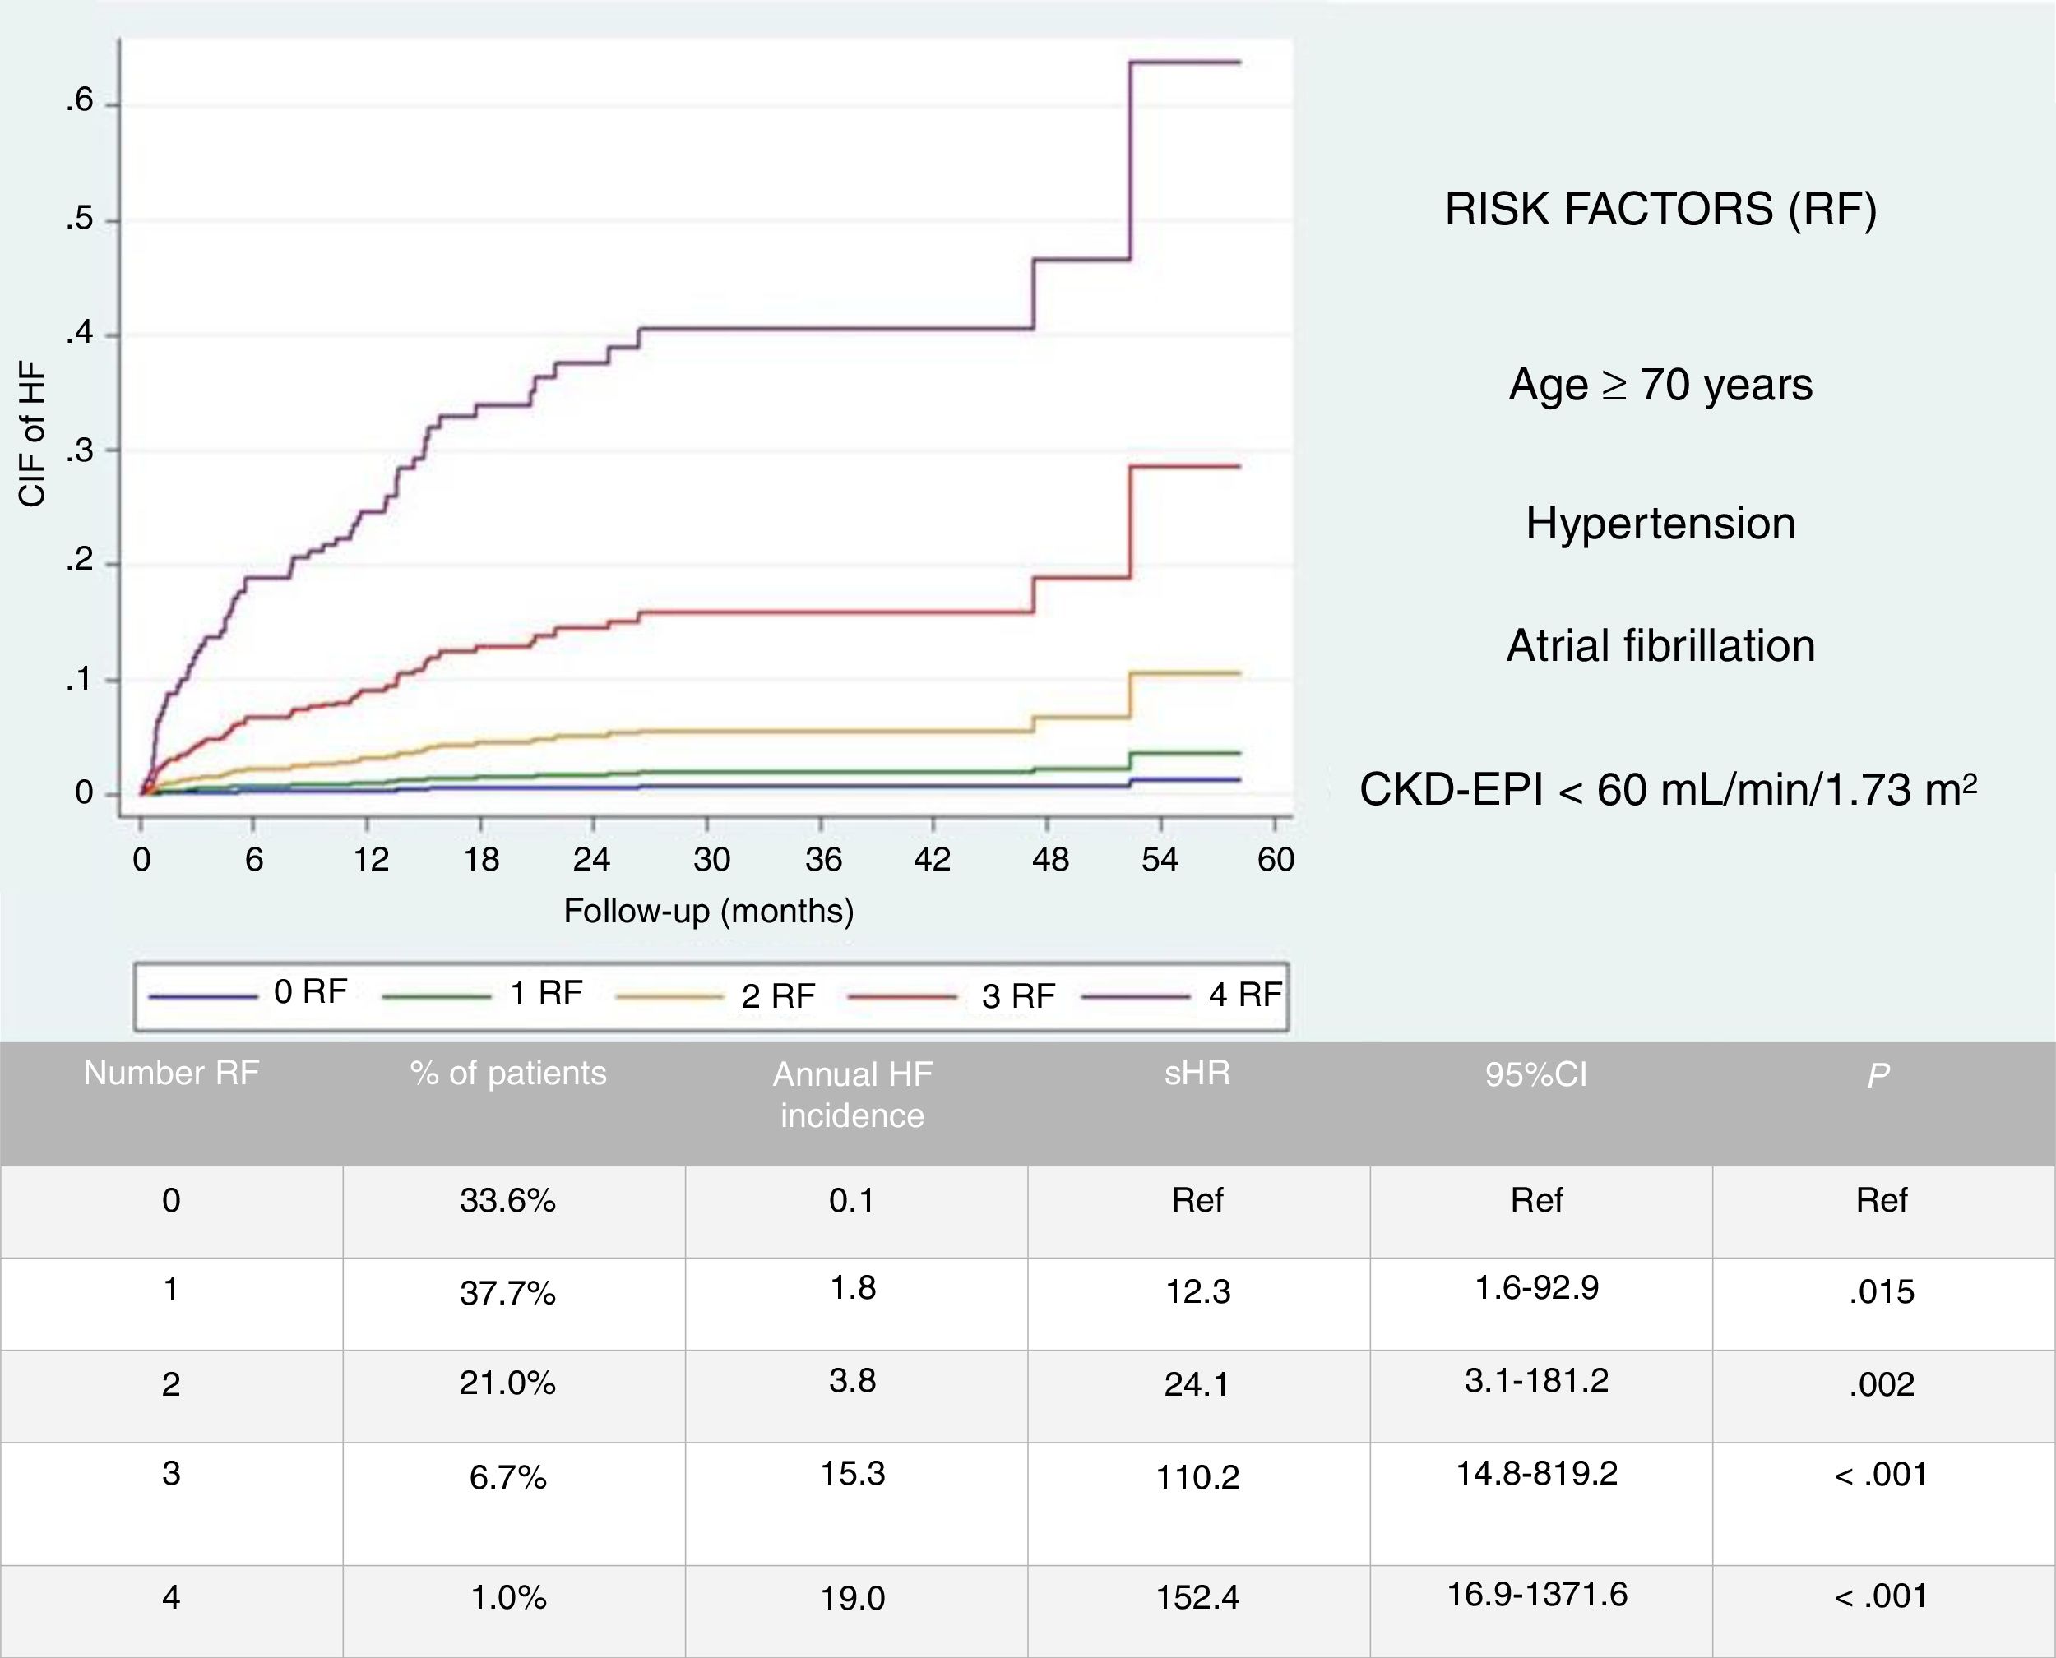Click the purple 4 RF legend line

(1136, 997)
